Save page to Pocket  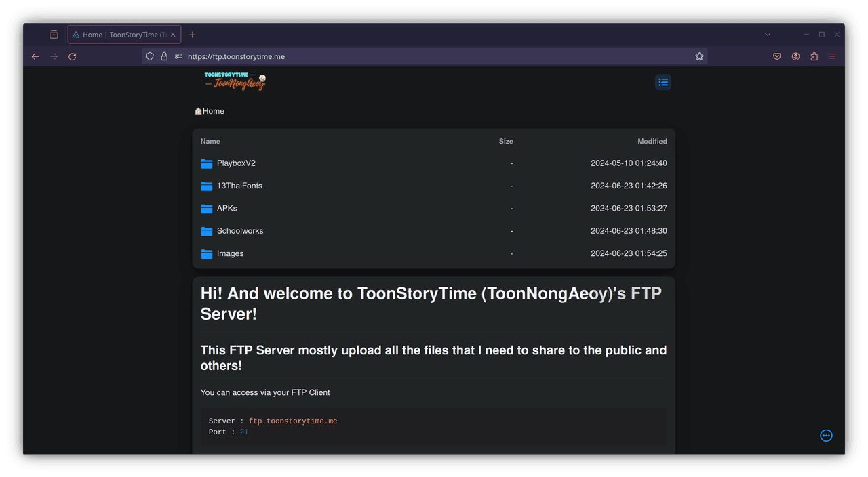(777, 56)
